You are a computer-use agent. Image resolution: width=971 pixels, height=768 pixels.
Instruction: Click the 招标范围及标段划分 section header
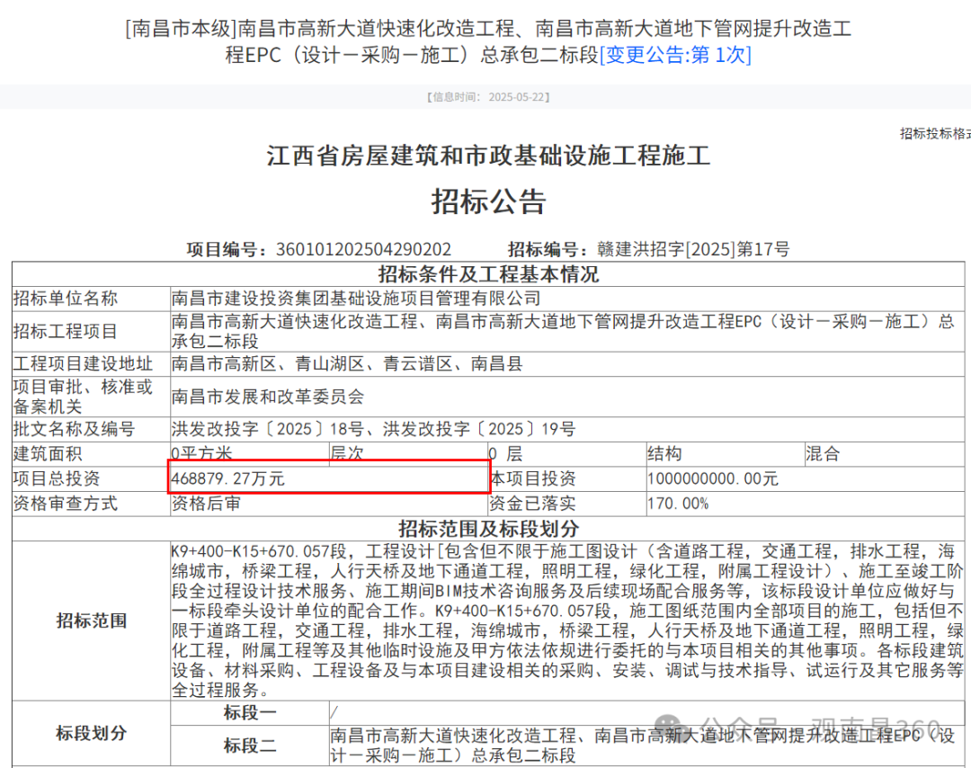point(488,528)
